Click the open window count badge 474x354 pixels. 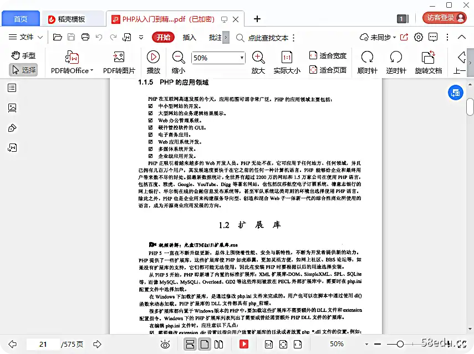[402, 19]
